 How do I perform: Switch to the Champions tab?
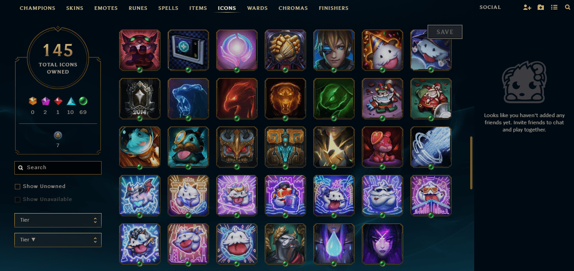(x=38, y=8)
